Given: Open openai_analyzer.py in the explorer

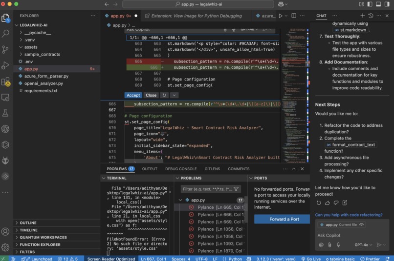Looking at the screenshot, I should coord(44,83).
